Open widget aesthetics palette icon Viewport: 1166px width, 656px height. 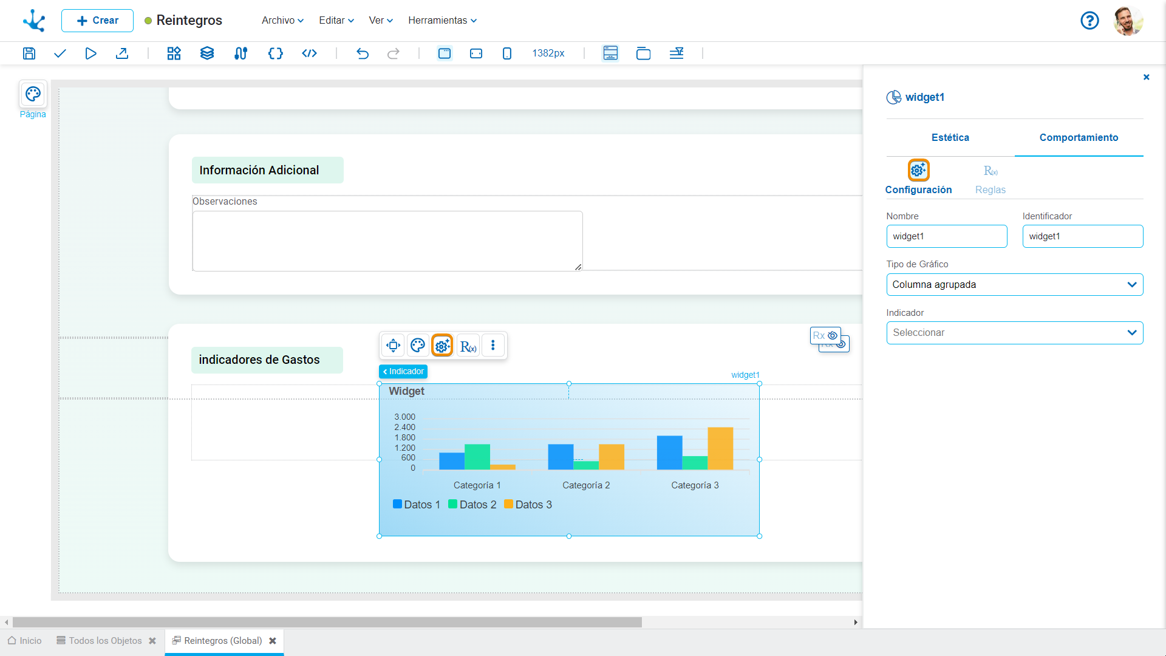pos(418,346)
